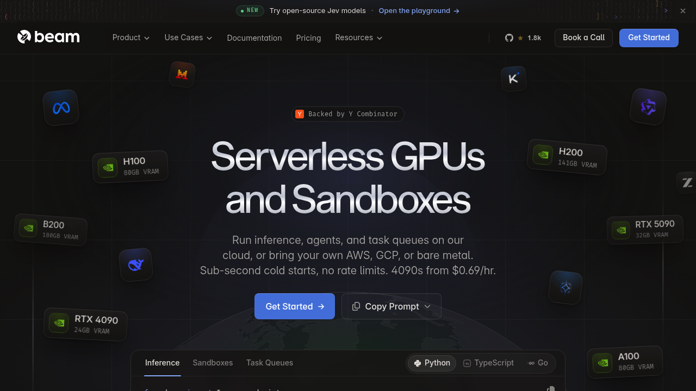696x391 pixels.
Task: Go to the Pricing page
Action: 308,38
